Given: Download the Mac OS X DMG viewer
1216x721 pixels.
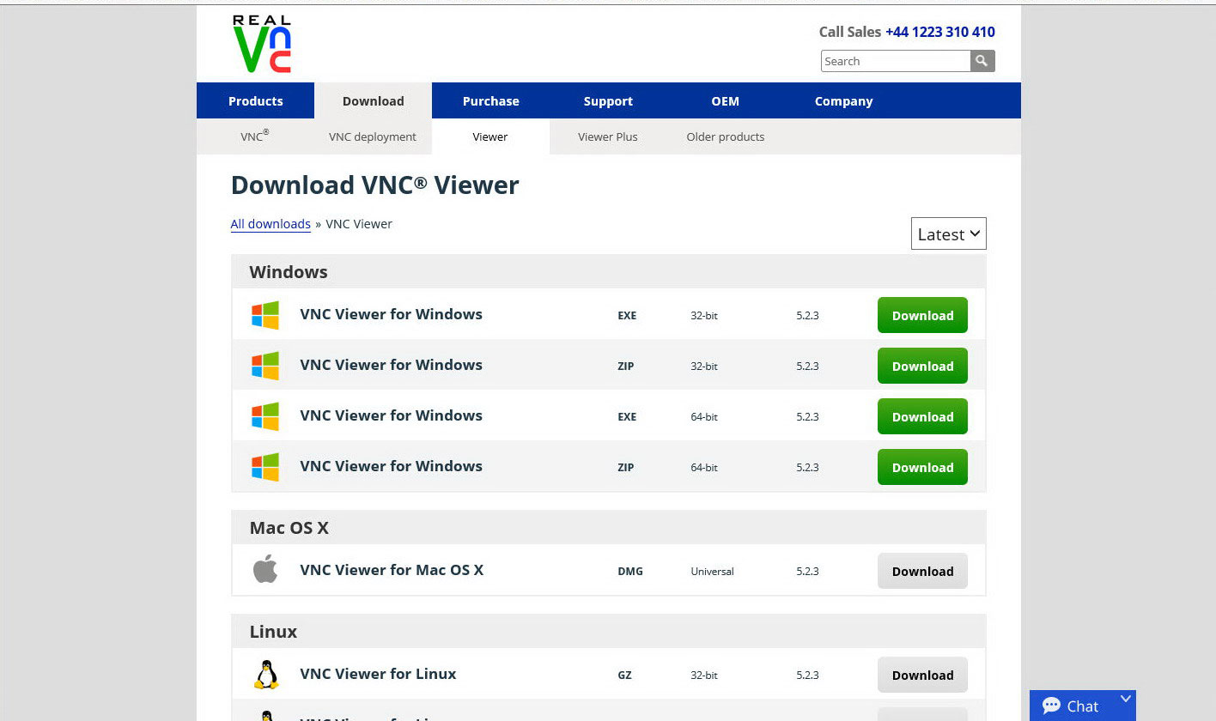Looking at the screenshot, I should coord(922,571).
